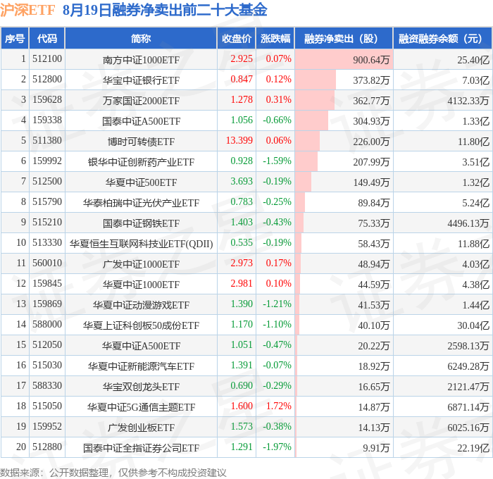Screen dimensions: 493x479
Task: Click balance value 4132.33万
Action: (468, 101)
